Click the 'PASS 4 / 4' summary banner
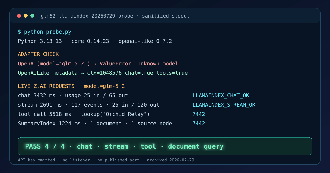Viewport: 330px width, 173px height. coord(165,146)
